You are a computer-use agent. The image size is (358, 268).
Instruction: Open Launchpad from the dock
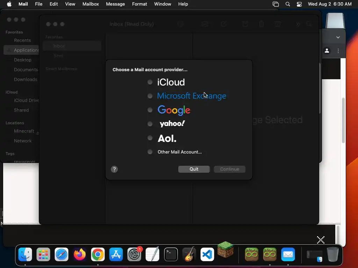(x=43, y=254)
